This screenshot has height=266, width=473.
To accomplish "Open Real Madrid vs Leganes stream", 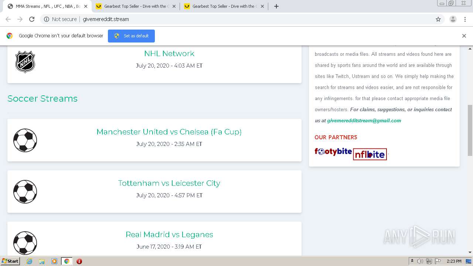I will 169,235.
